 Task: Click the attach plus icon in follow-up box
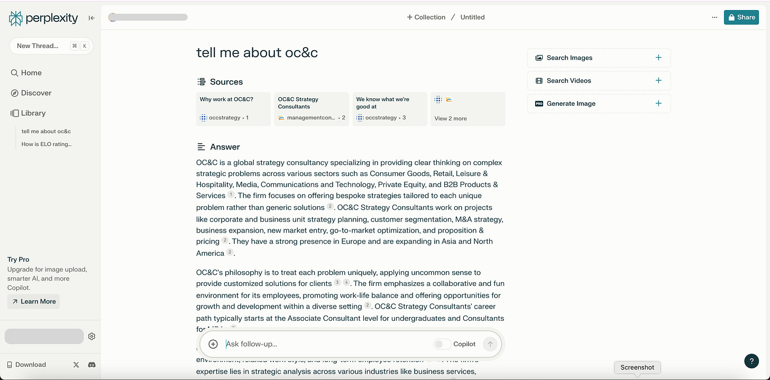point(213,344)
